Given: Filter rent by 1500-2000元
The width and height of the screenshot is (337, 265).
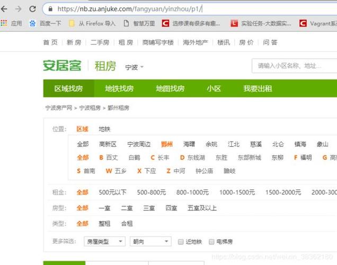Looking at the screenshot, I should click(x=283, y=192).
